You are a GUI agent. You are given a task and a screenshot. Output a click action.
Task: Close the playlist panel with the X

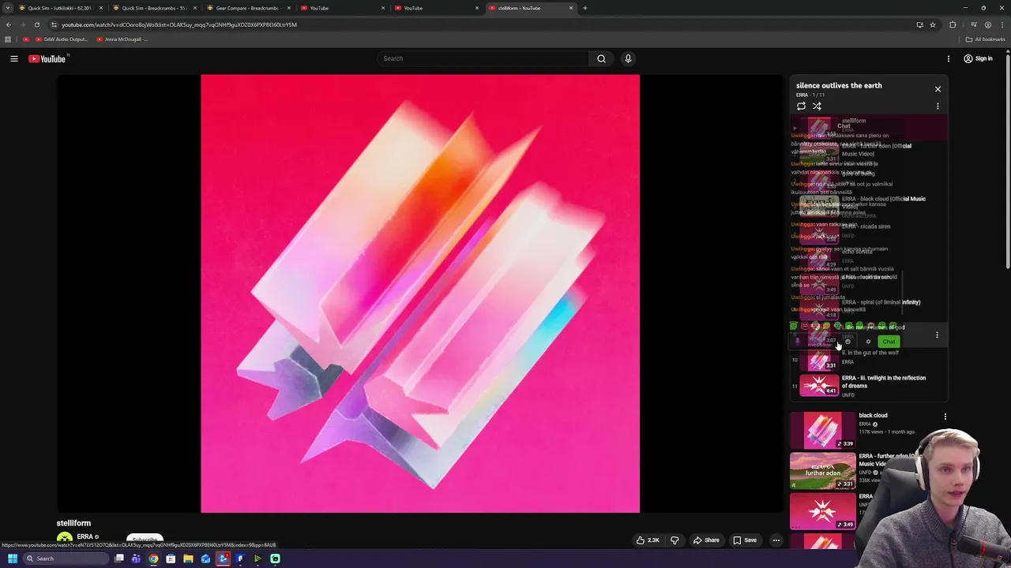[x=938, y=89]
